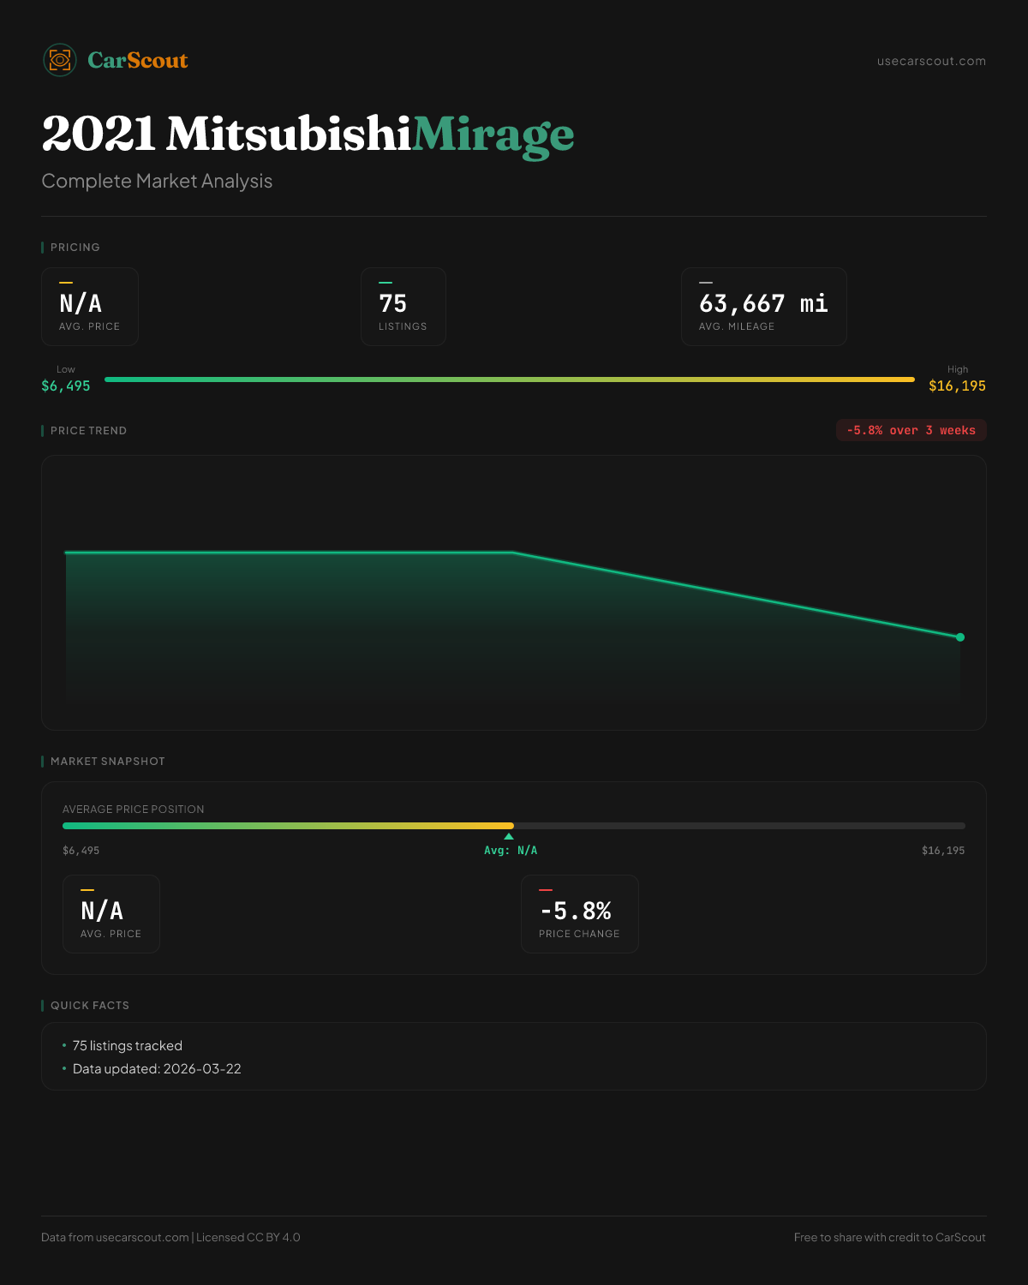Select the -5.8% Price Change card

(x=580, y=914)
